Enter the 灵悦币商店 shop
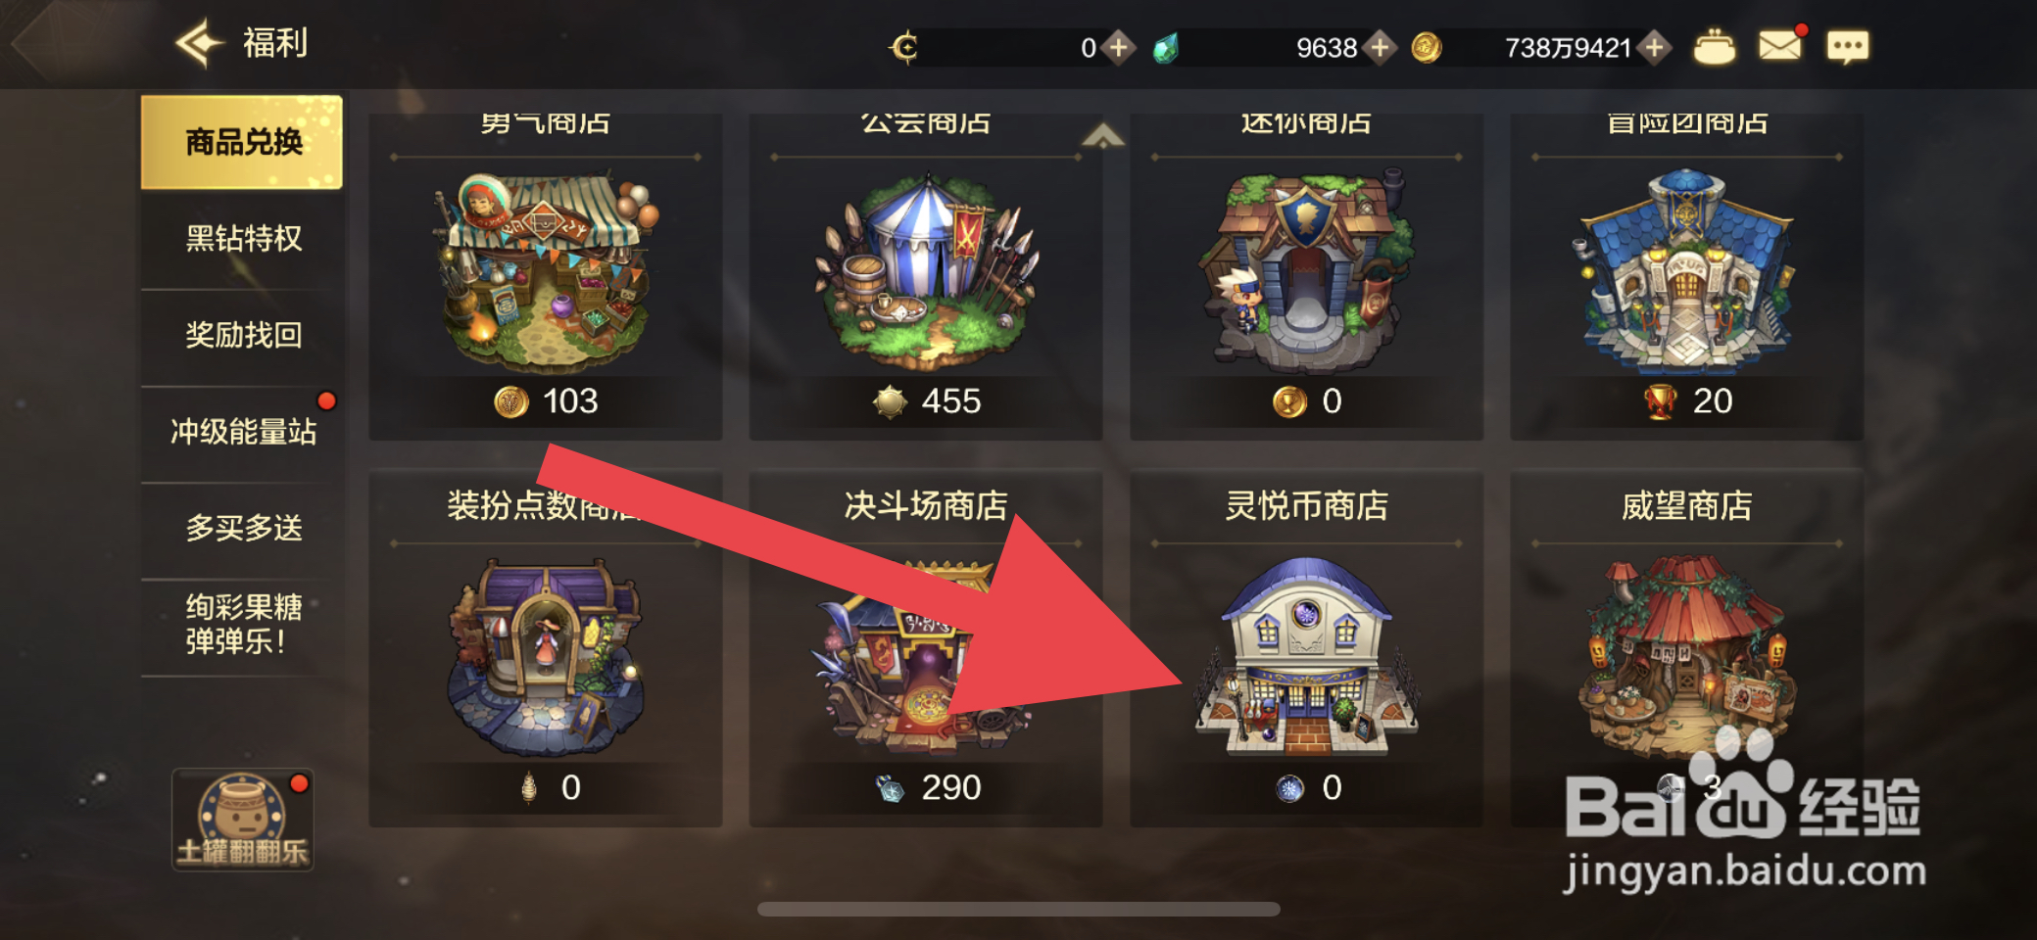The width and height of the screenshot is (2037, 940). 1306,650
